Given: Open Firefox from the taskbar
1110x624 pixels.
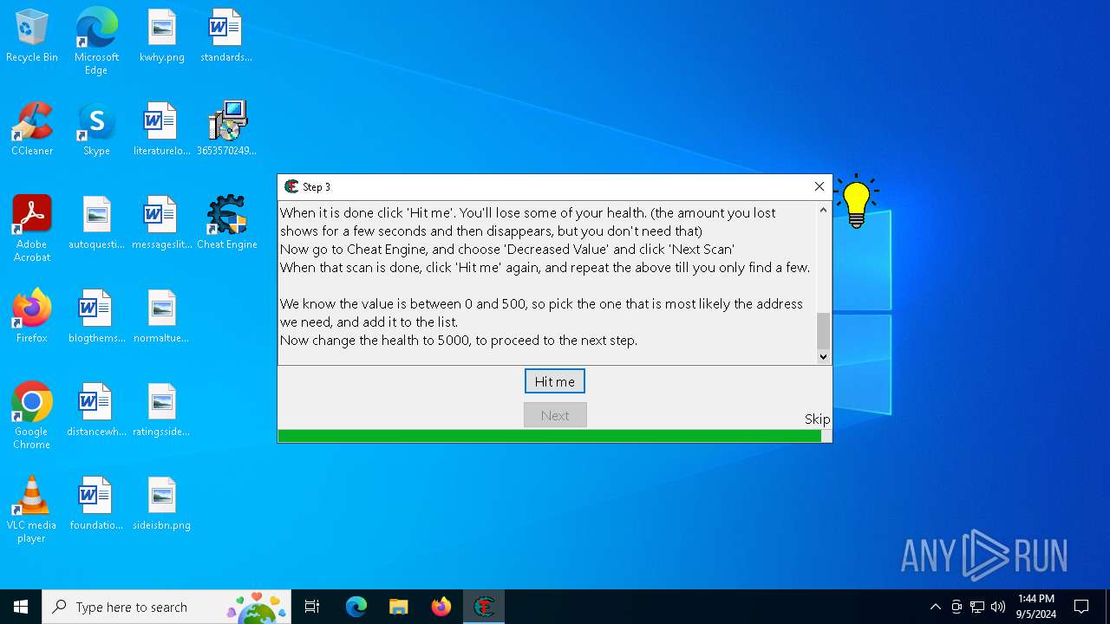Looking at the screenshot, I should [x=441, y=607].
